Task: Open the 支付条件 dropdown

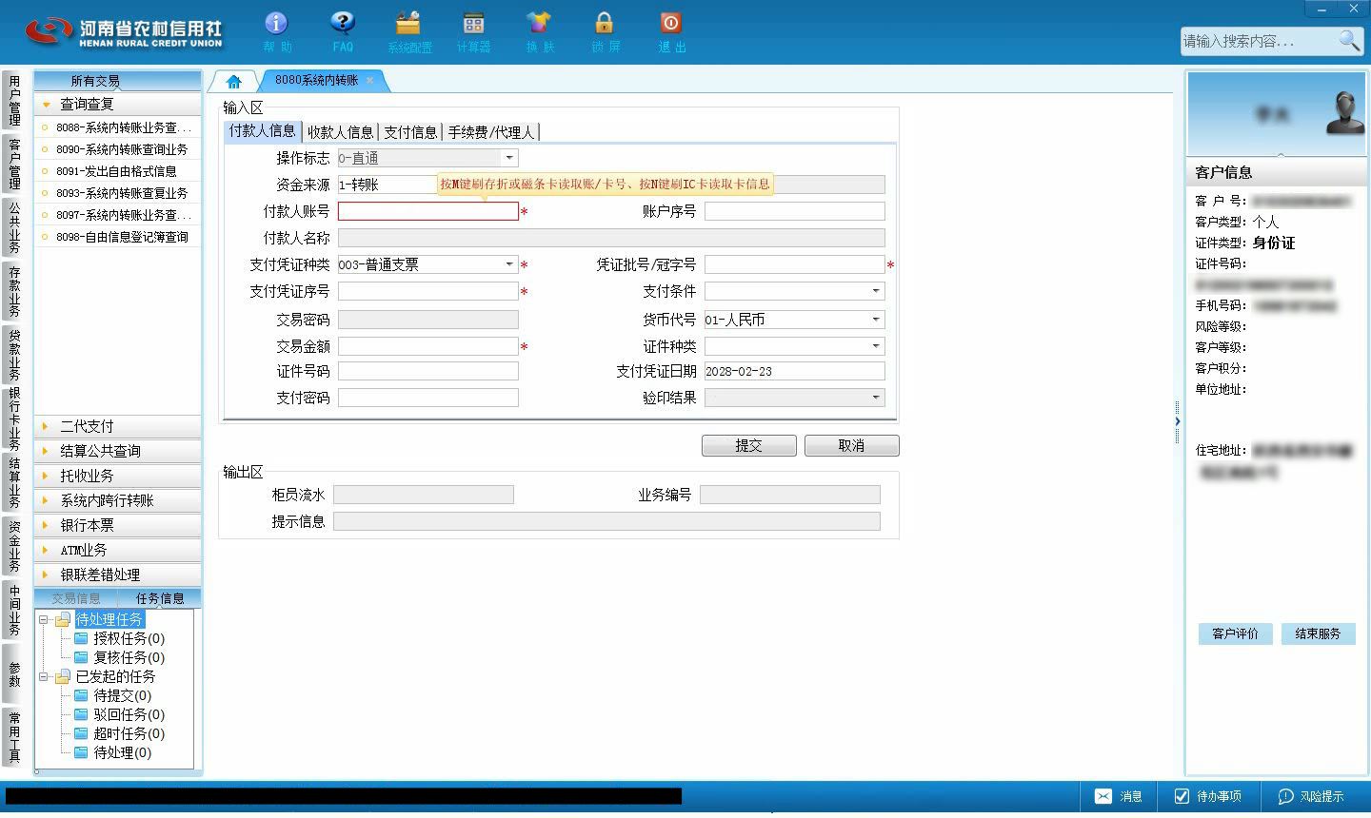Action: (x=876, y=291)
